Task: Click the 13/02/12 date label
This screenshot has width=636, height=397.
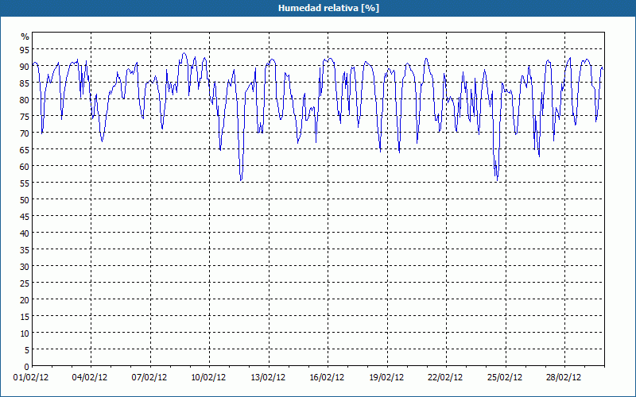Action: [268, 378]
